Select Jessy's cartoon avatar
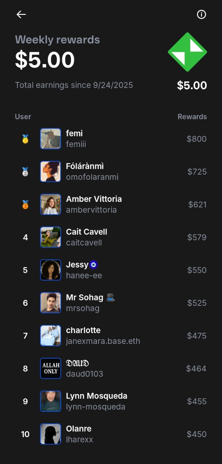Viewport: 222px width, 464px height. click(x=51, y=270)
